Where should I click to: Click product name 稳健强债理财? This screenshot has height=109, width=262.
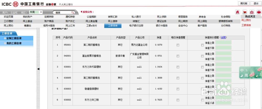pos(91,89)
